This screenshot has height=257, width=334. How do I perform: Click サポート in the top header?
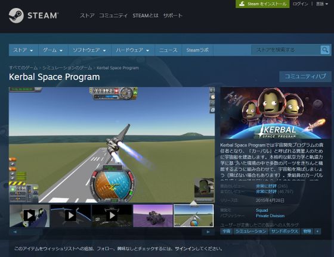173,15
